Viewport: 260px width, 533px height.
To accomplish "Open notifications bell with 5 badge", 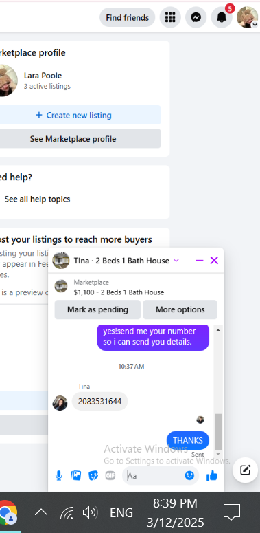I will point(222,17).
